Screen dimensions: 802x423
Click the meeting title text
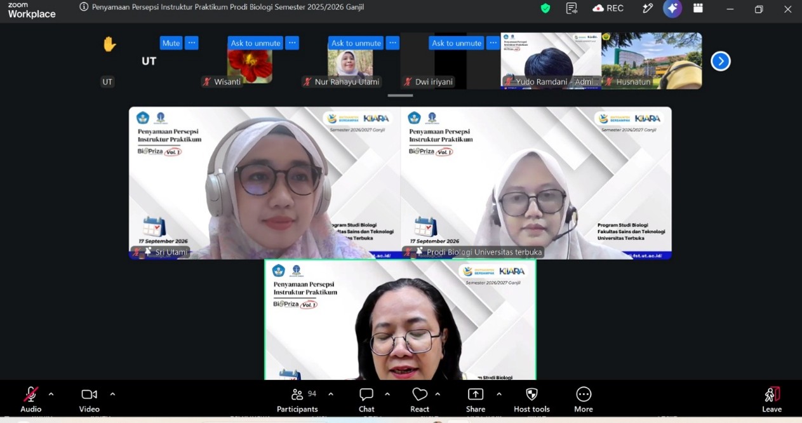click(228, 7)
